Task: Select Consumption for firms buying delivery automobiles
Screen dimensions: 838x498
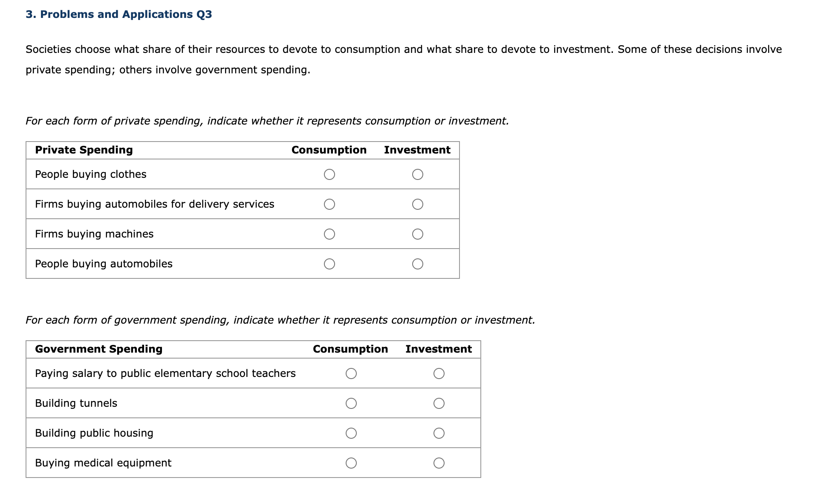Action: point(329,204)
